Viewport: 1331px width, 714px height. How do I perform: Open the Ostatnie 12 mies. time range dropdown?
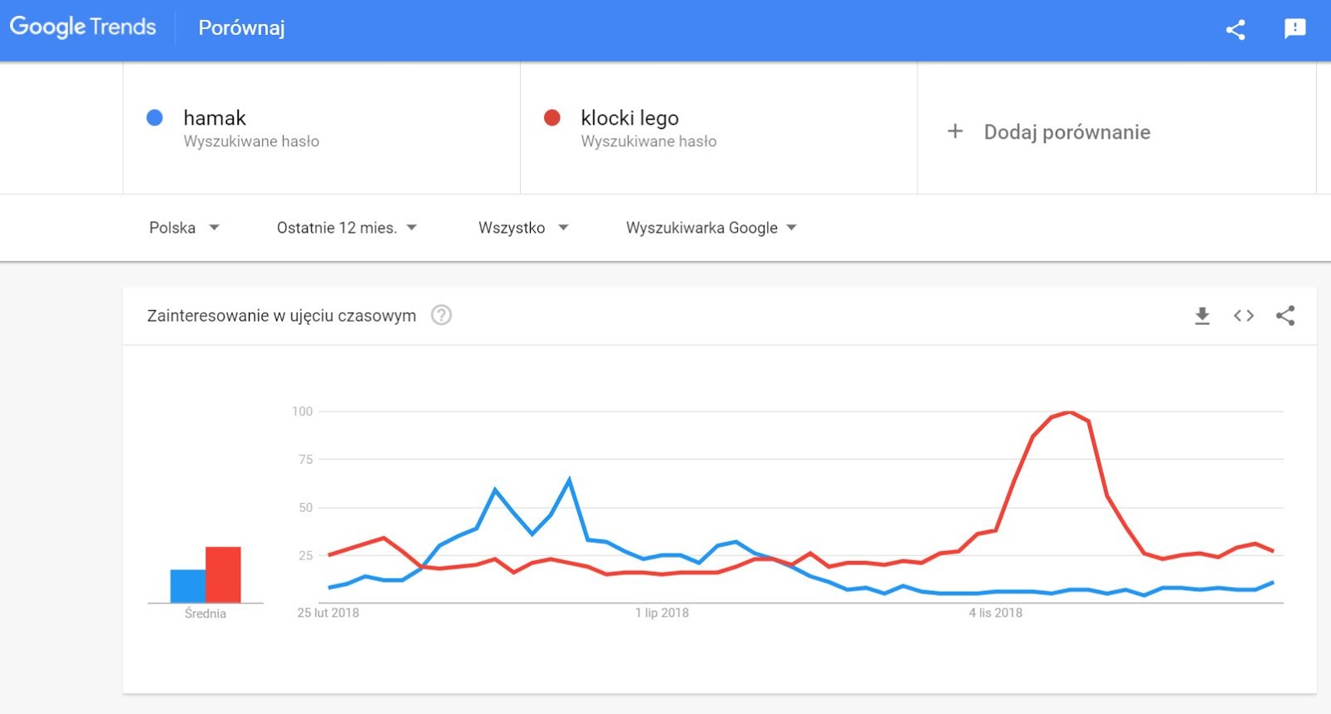[346, 228]
